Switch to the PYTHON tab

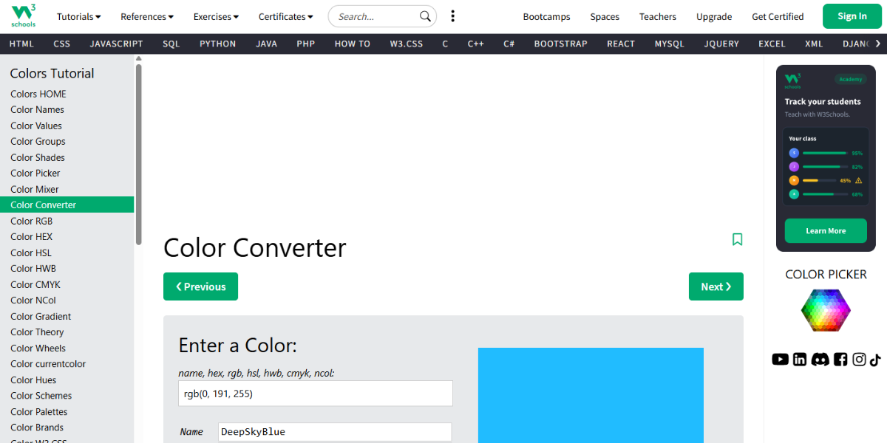[217, 44]
